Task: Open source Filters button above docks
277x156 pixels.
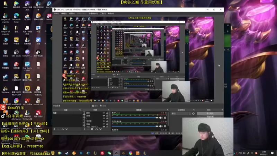Action: tap(103, 106)
